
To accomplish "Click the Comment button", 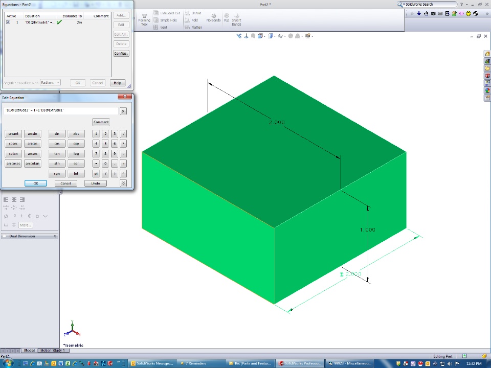I will tap(101, 122).
